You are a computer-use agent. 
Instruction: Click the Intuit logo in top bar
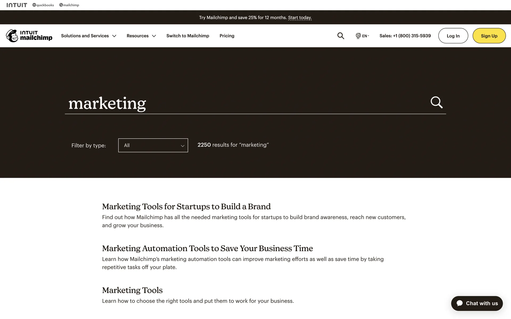[x=17, y=5]
